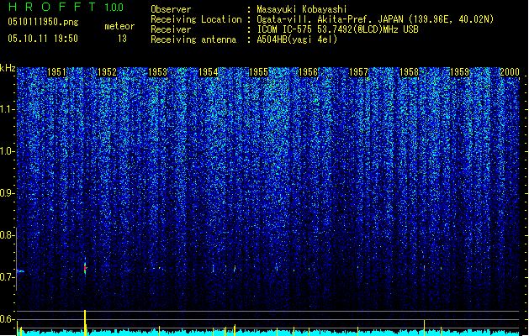Click the 1956 time marker
The image size is (529, 336).
tap(309, 72)
